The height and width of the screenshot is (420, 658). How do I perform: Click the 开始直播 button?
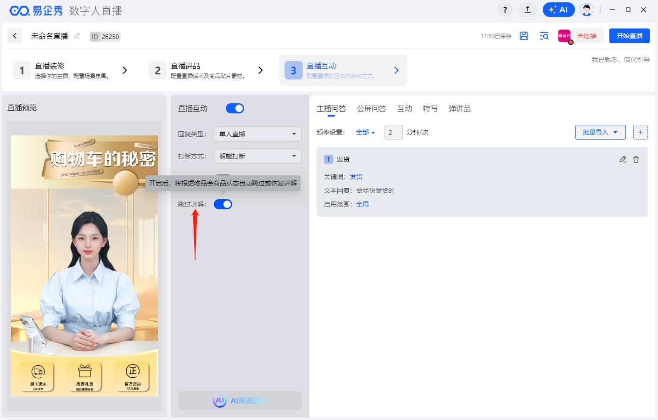[x=629, y=36]
